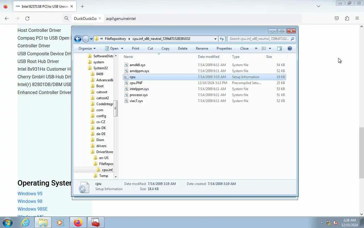Select the System32 folder in tree
This screenshot has width=364, height=228.
pyautogui.click(x=100, y=68)
